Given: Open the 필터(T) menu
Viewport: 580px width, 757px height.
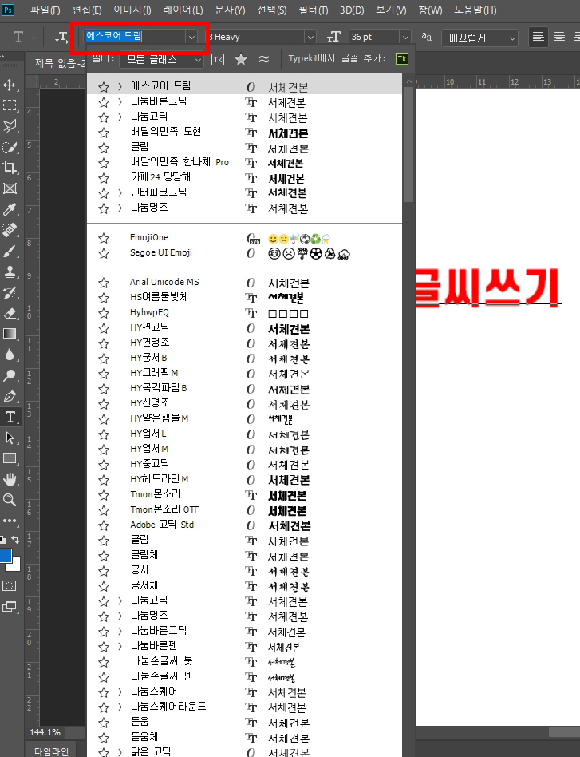Looking at the screenshot, I should [x=313, y=10].
